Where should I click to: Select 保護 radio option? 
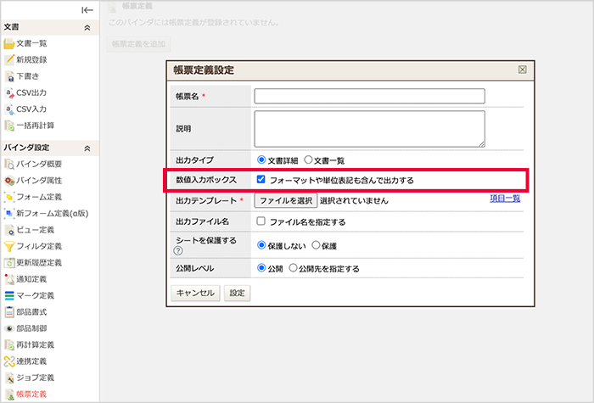pos(316,245)
